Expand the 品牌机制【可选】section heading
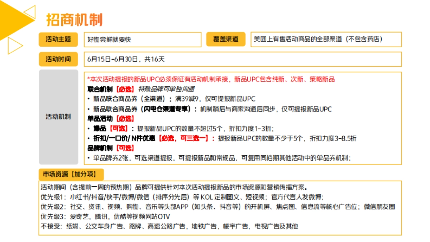Image resolution: width=430 pixels, height=242 pixels. (105, 148)
